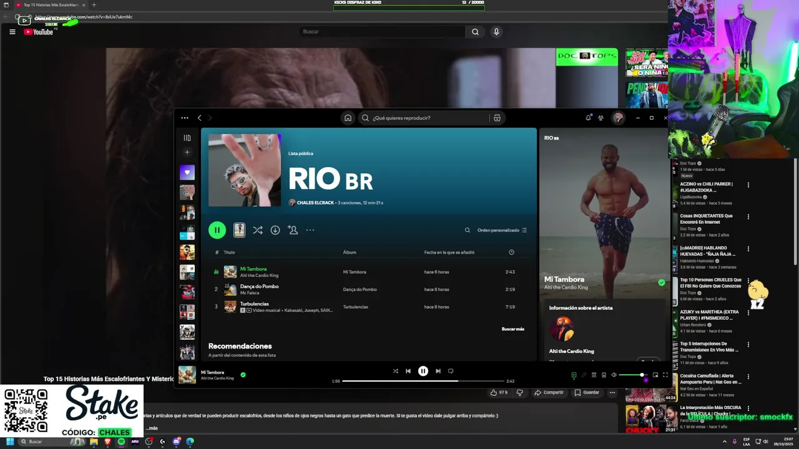Screen dimensions: 799x449
Task: Toggle shuffle for RIO BR playlist header
Action: [x=257, y=230]
